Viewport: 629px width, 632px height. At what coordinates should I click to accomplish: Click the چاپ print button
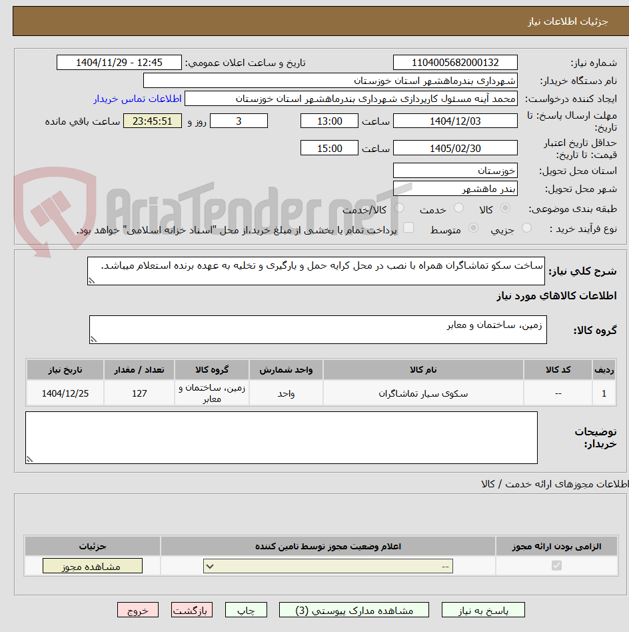pyautogui.click(x=246, y=610)
